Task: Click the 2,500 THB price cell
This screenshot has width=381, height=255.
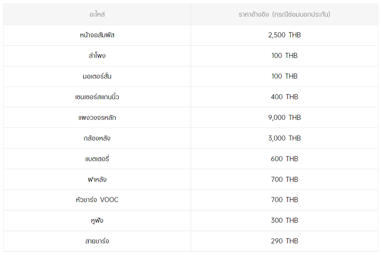Action: click(x=284, y=35)
